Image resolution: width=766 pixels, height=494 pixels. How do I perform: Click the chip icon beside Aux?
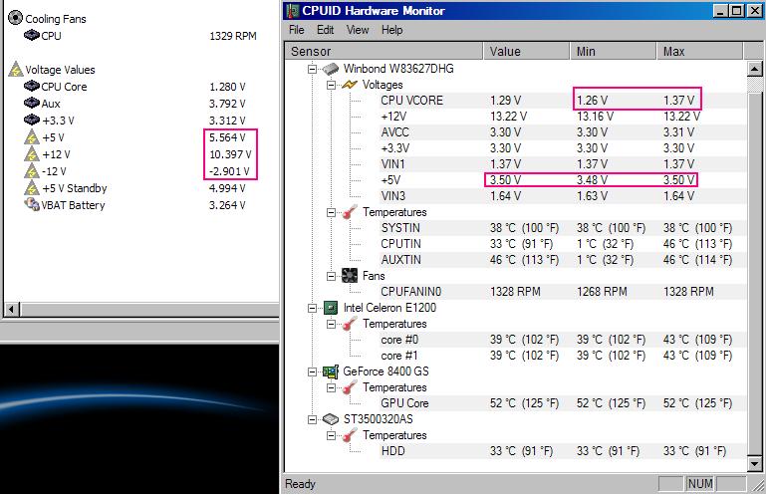click(x=32, y=104)
